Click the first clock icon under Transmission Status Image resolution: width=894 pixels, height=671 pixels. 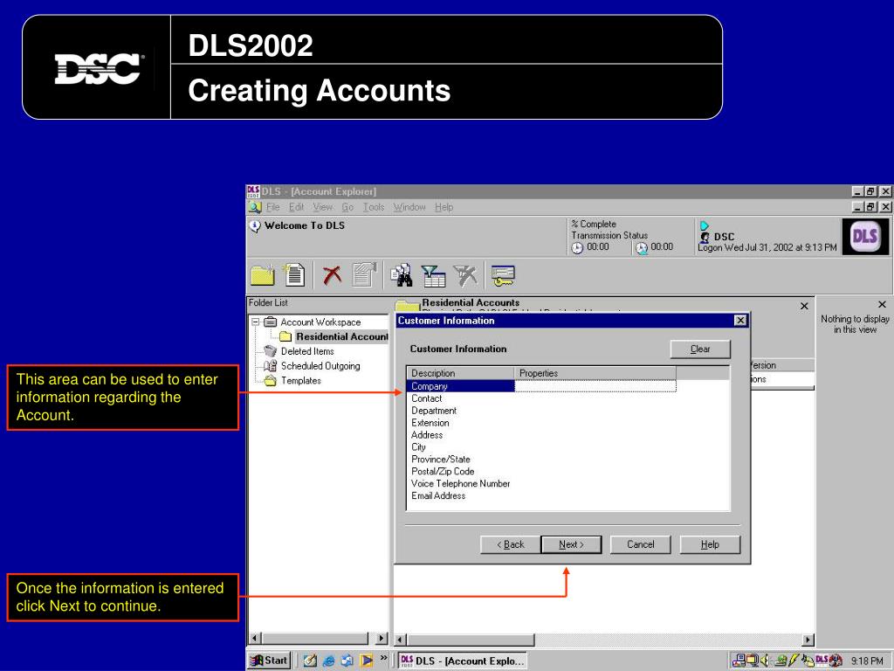point(578,247)
